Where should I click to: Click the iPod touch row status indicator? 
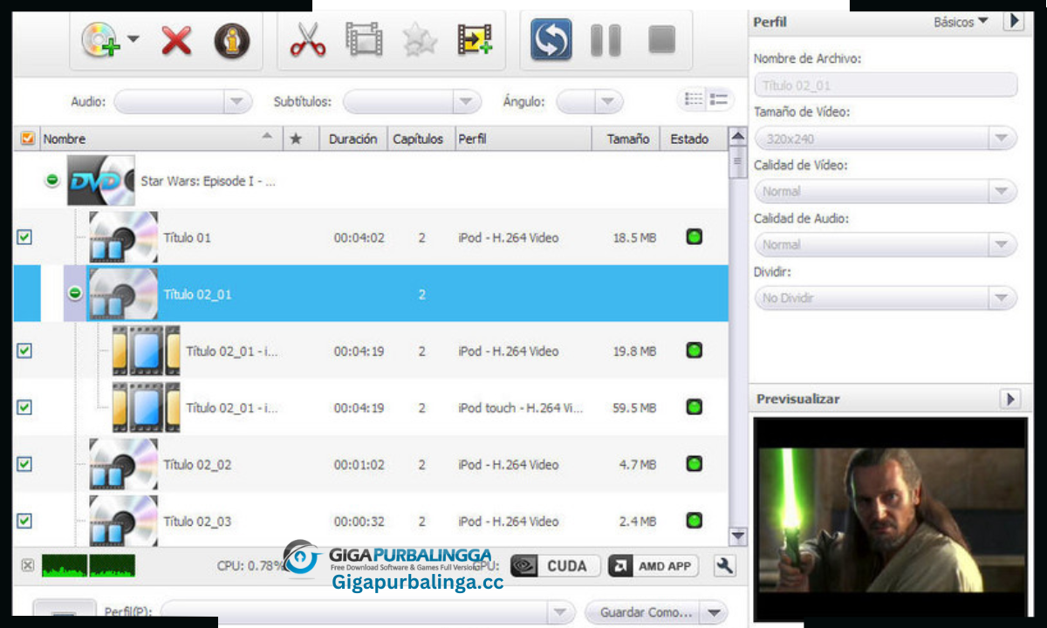point(695,407)
